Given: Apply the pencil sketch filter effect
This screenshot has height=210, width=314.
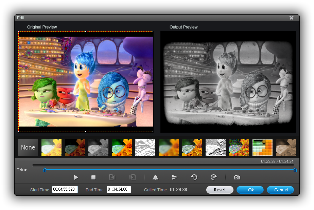Looking at the screenshot, I should pos(145,147).
